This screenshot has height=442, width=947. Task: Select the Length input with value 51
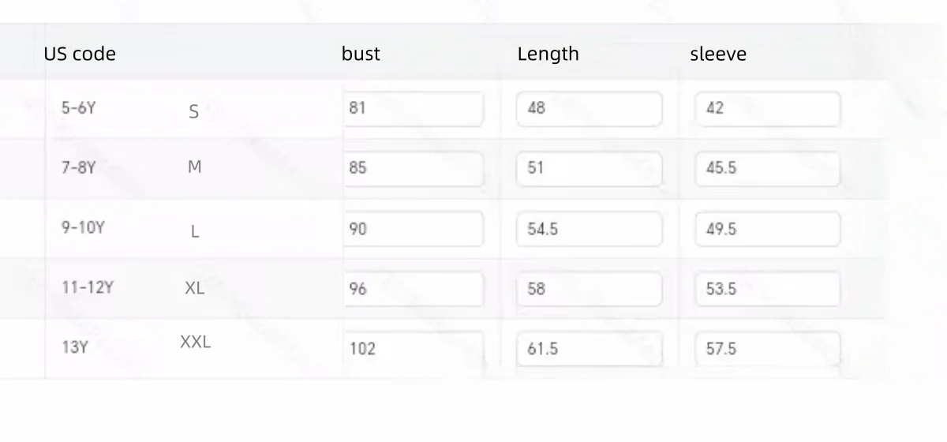[x=589, y=169]
